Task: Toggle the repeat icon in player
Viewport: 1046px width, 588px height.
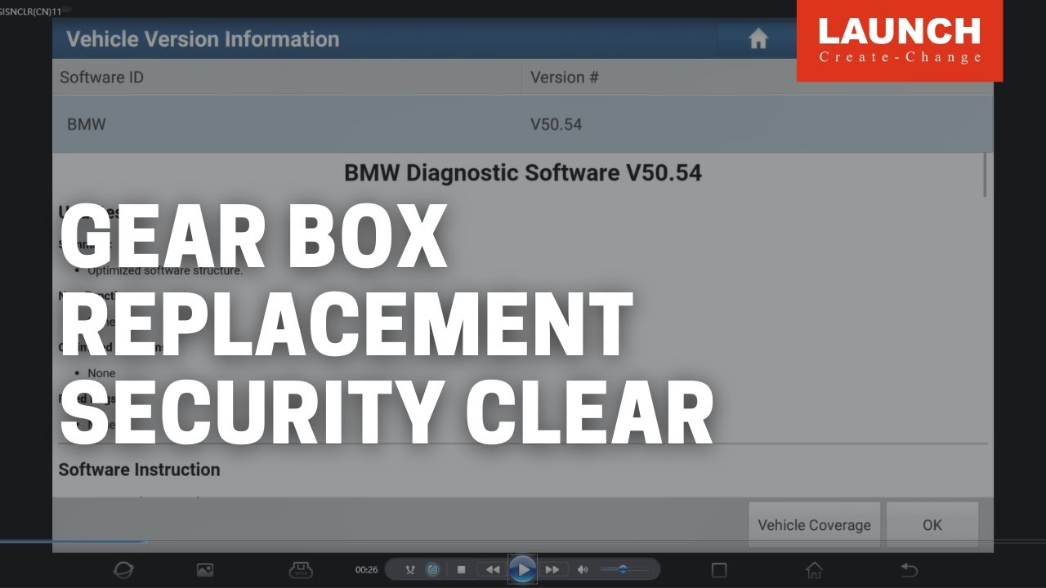Action: point(433,569)
